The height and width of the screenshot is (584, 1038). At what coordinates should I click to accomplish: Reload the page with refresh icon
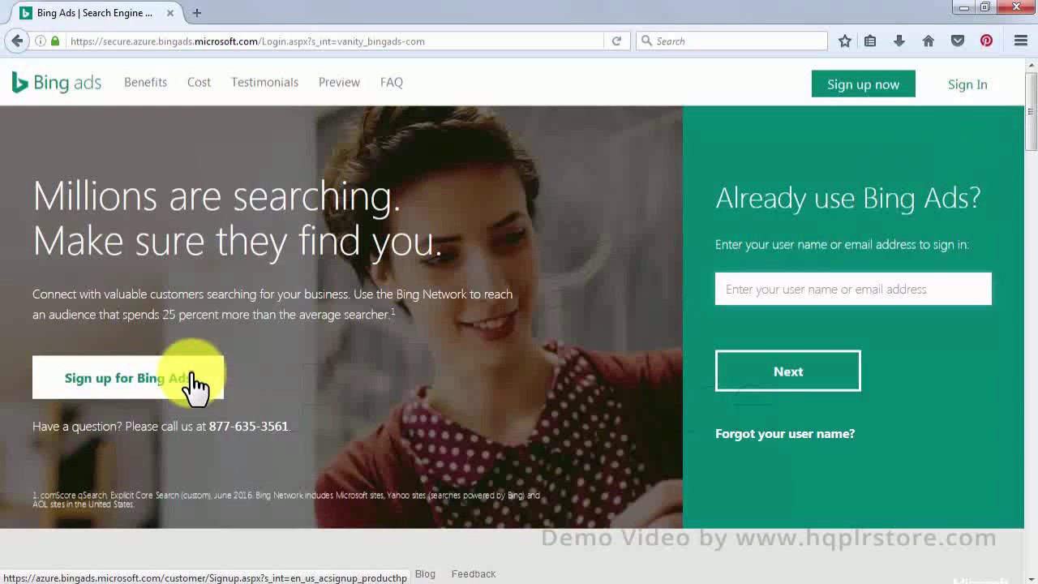(x=616, y=41)
